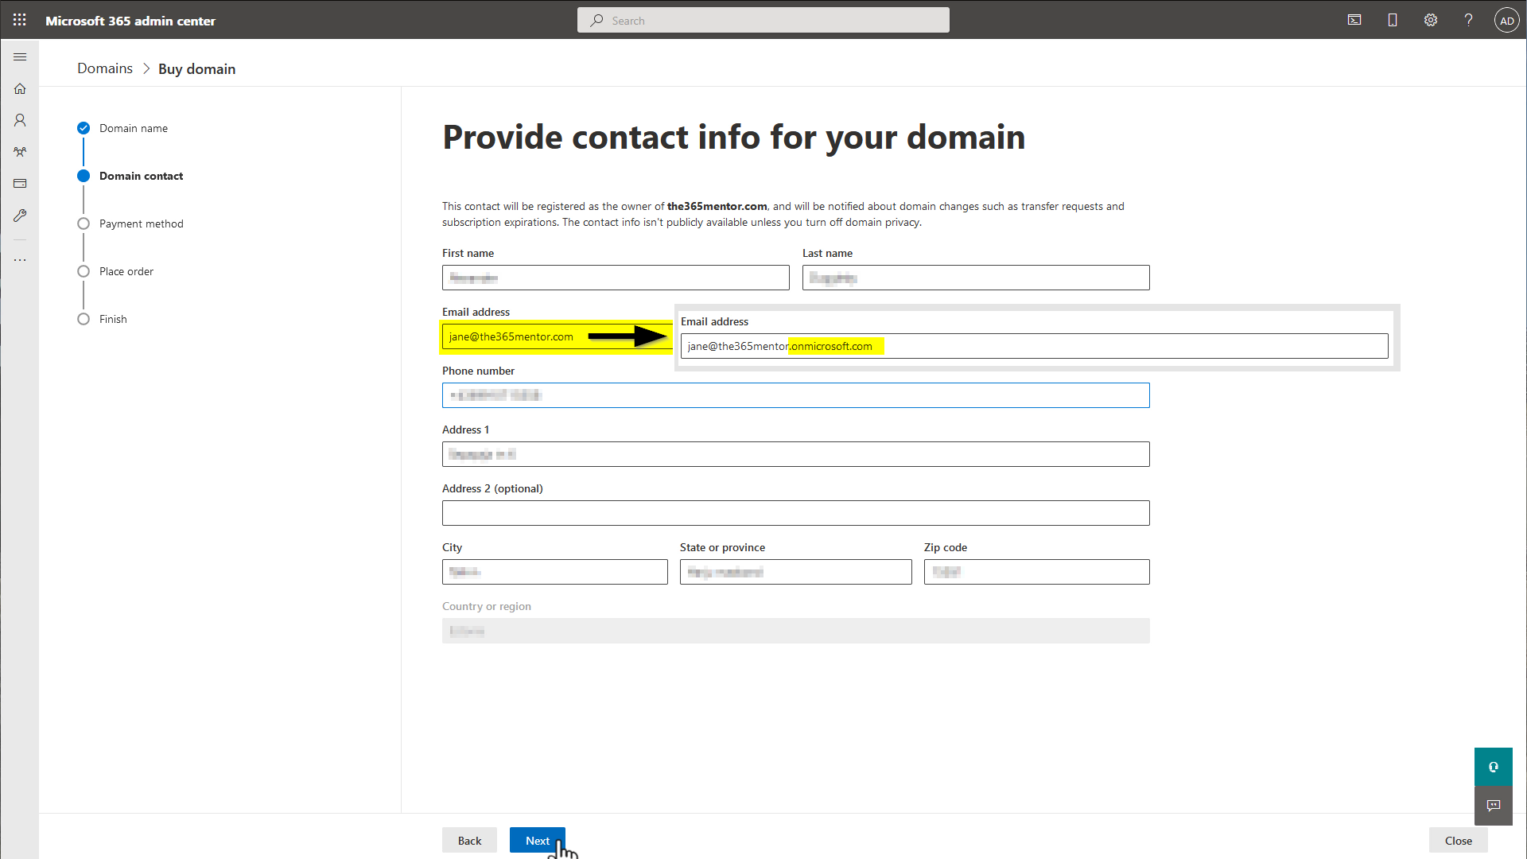1527x859 pixels.
Task: Open the Users panel icon in sidebar
Action: click(20, 119)
